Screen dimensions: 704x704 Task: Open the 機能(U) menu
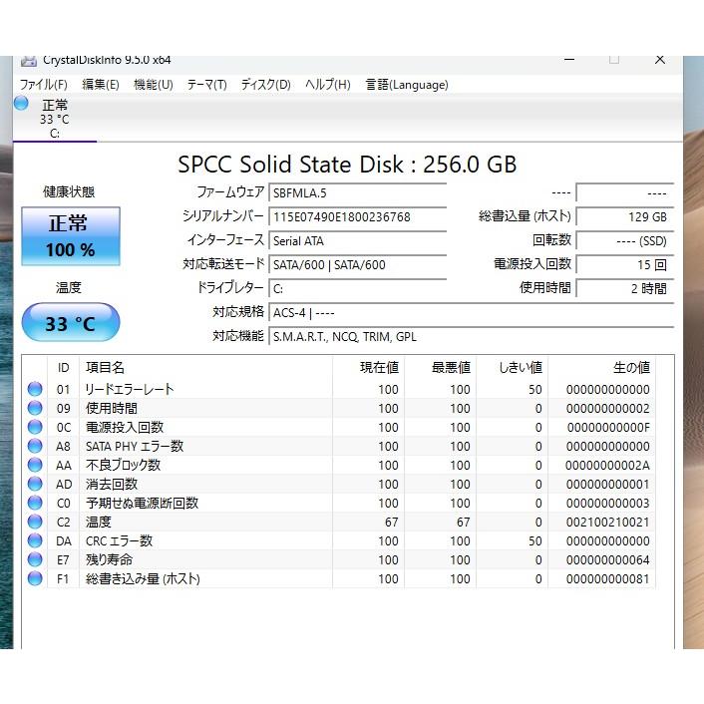[x=154, y=85]
